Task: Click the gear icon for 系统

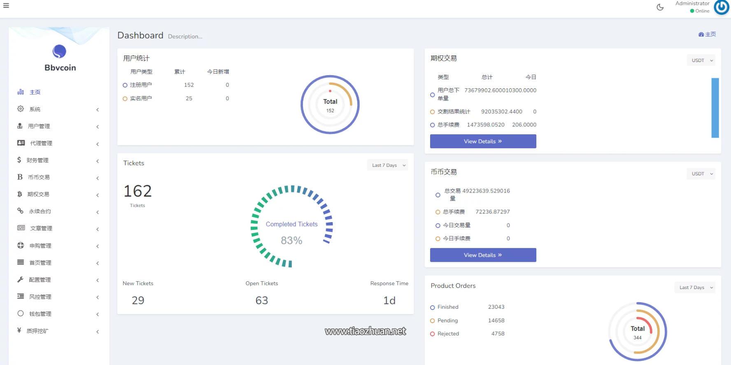Action: 21,109
